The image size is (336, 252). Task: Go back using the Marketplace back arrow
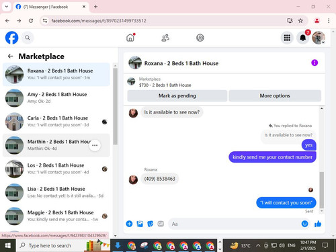tap(10, 56)
